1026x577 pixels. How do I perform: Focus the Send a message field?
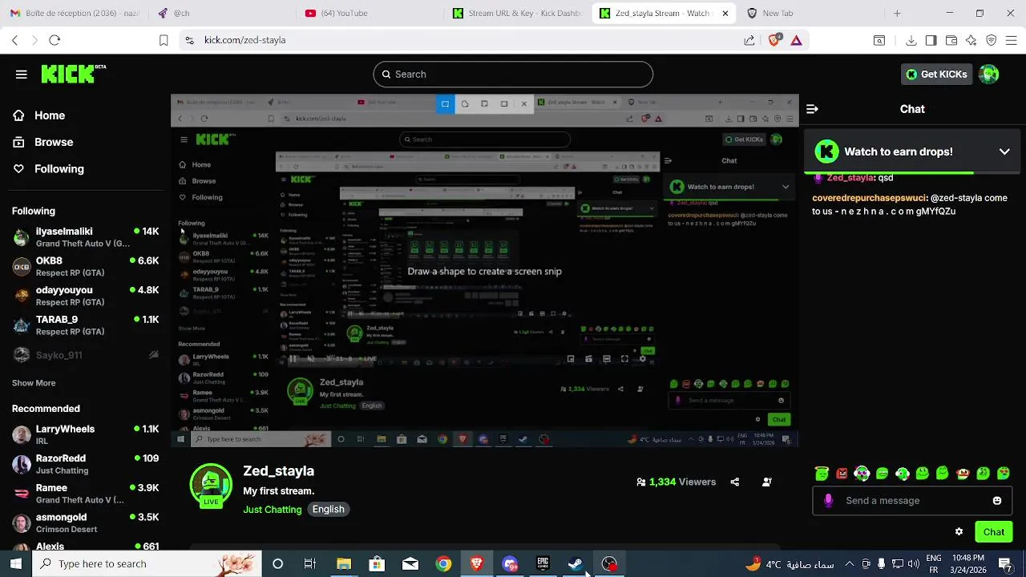[x=912, y=501]
